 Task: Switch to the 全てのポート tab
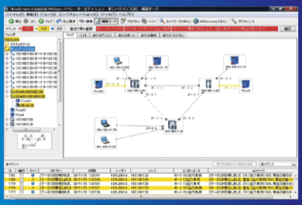127,35
